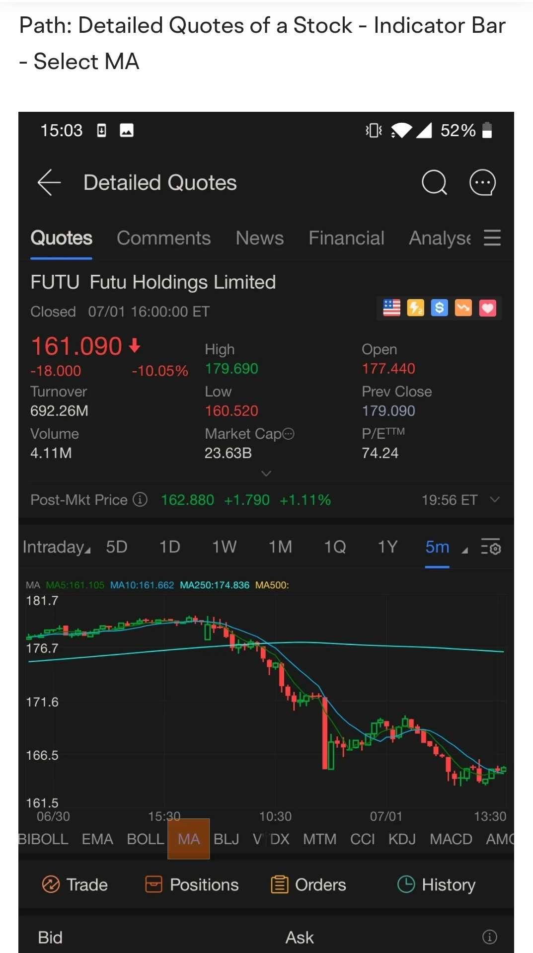
Task: Tap the stock name Futu Holdings Limited
Action: click(x=182, y=282)
